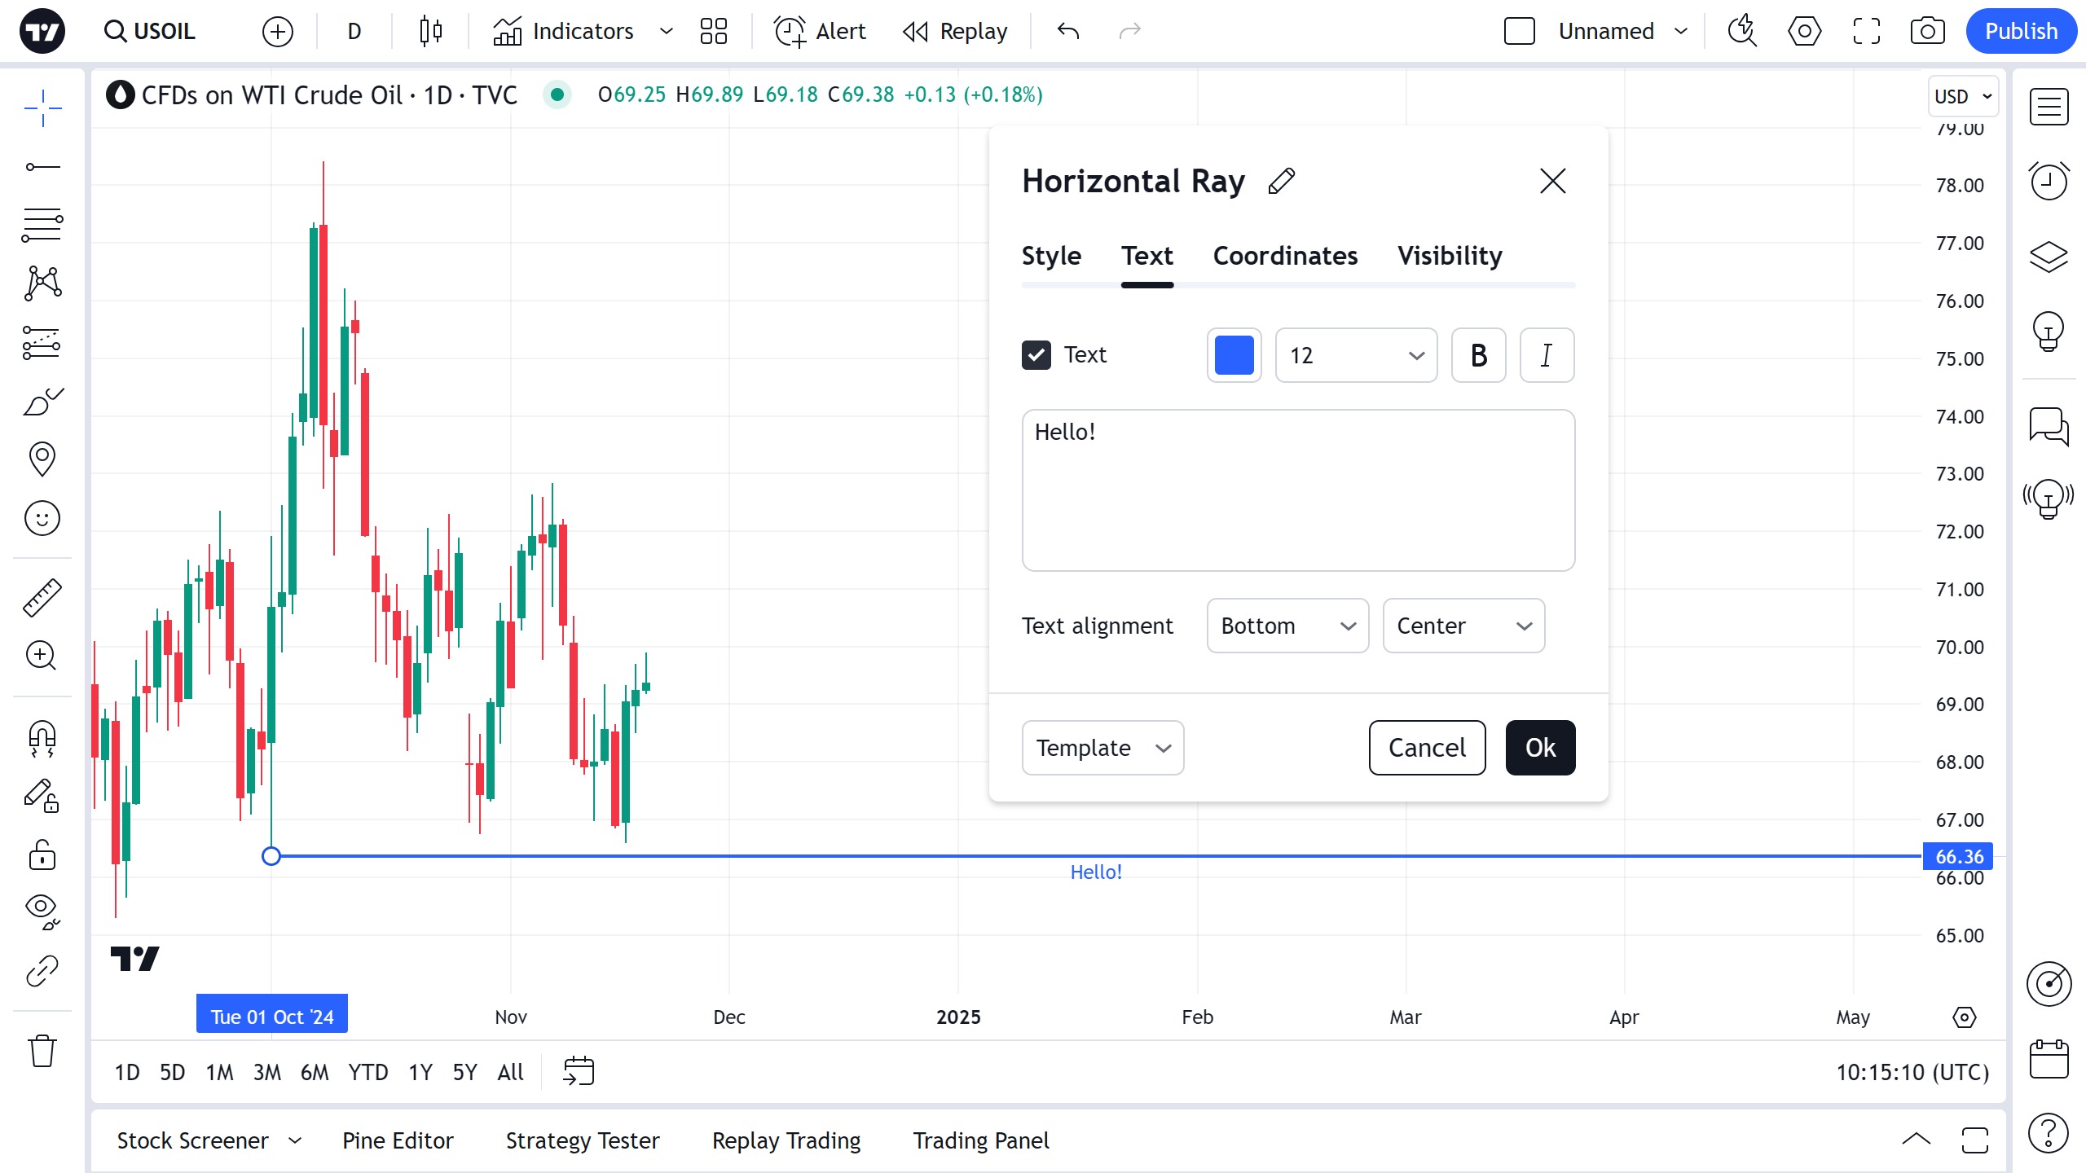Take a snapshot with camera icon
Screen dimensions: 2086x1173
pyautogui.click(x=1927, y=31)
